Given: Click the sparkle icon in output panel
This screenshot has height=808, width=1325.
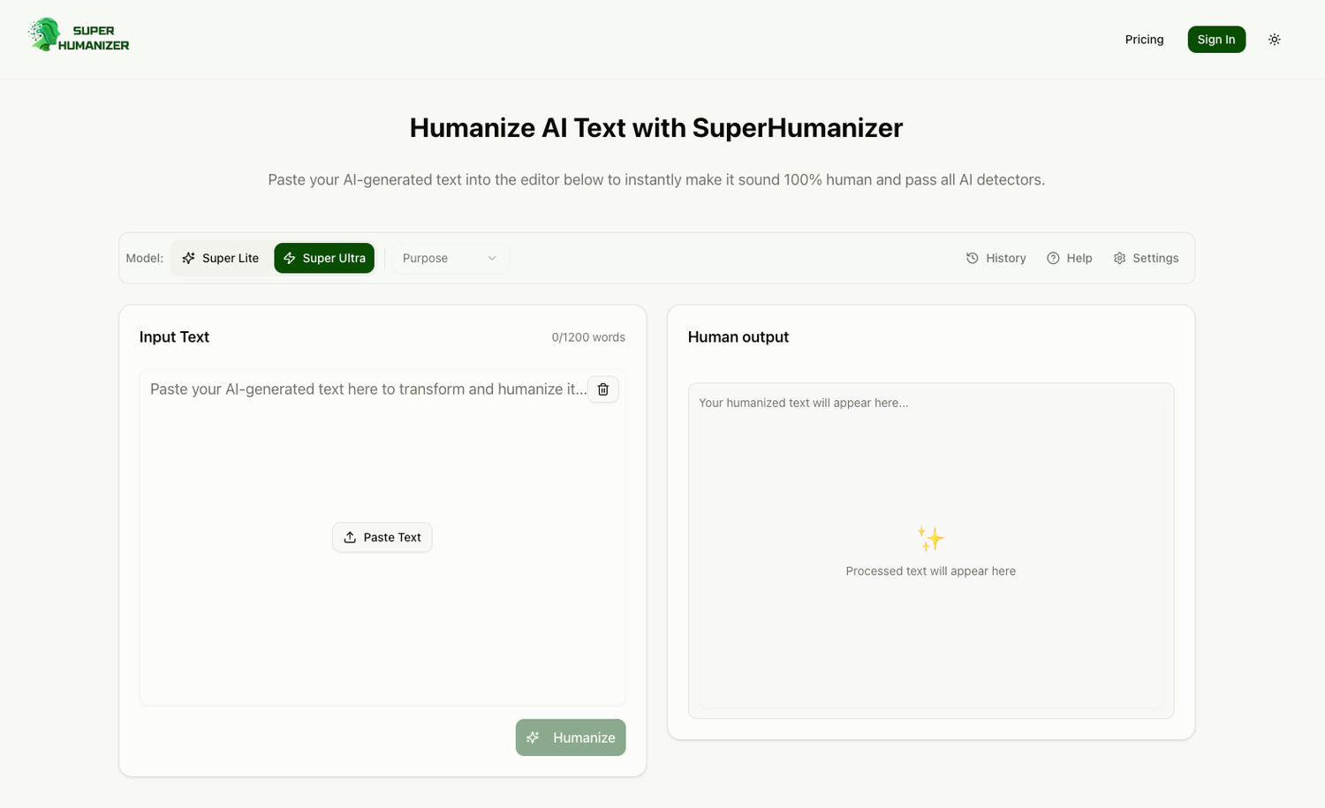Looking at the screenshot, I should pos(930,538).
